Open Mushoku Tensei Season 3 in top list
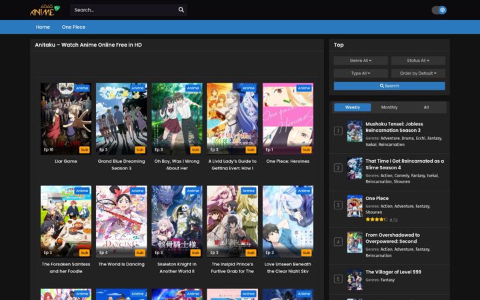480x300 pixels. point(394,127)
